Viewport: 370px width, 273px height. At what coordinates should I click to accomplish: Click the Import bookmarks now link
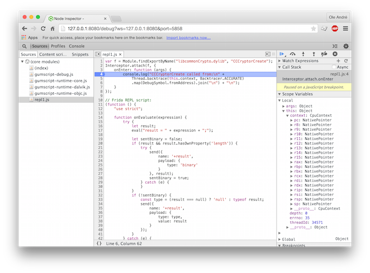click(188, 37)
